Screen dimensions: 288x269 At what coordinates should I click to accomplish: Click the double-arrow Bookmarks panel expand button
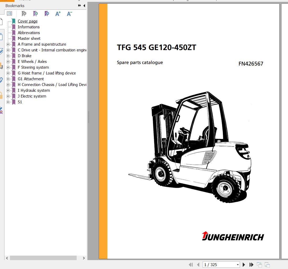(80, 6)
